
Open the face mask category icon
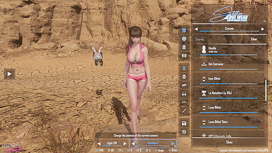point(184,76)
